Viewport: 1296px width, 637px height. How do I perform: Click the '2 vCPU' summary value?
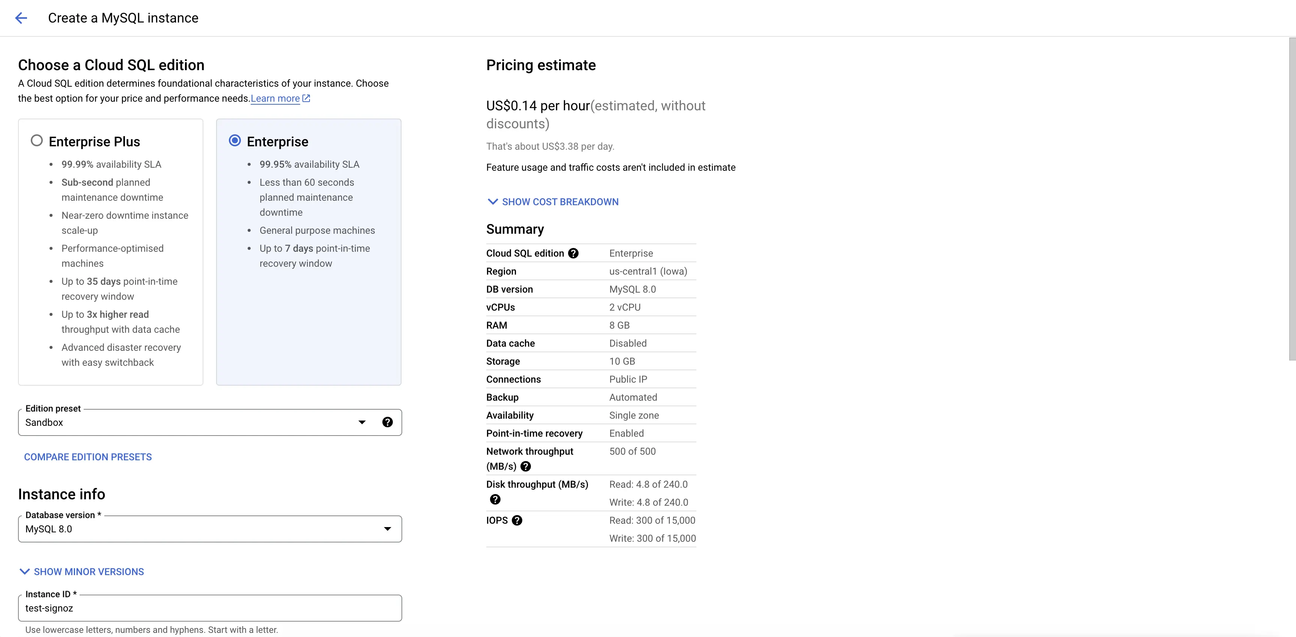[625, 307]
